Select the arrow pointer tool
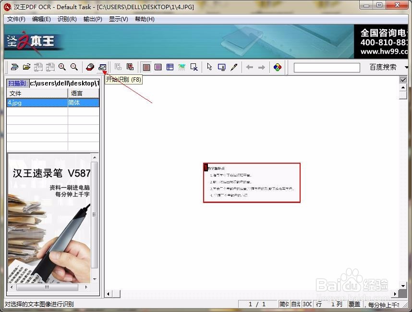This screenshot has height=312, width=412. pyautogui.click(x=209, y=67)
